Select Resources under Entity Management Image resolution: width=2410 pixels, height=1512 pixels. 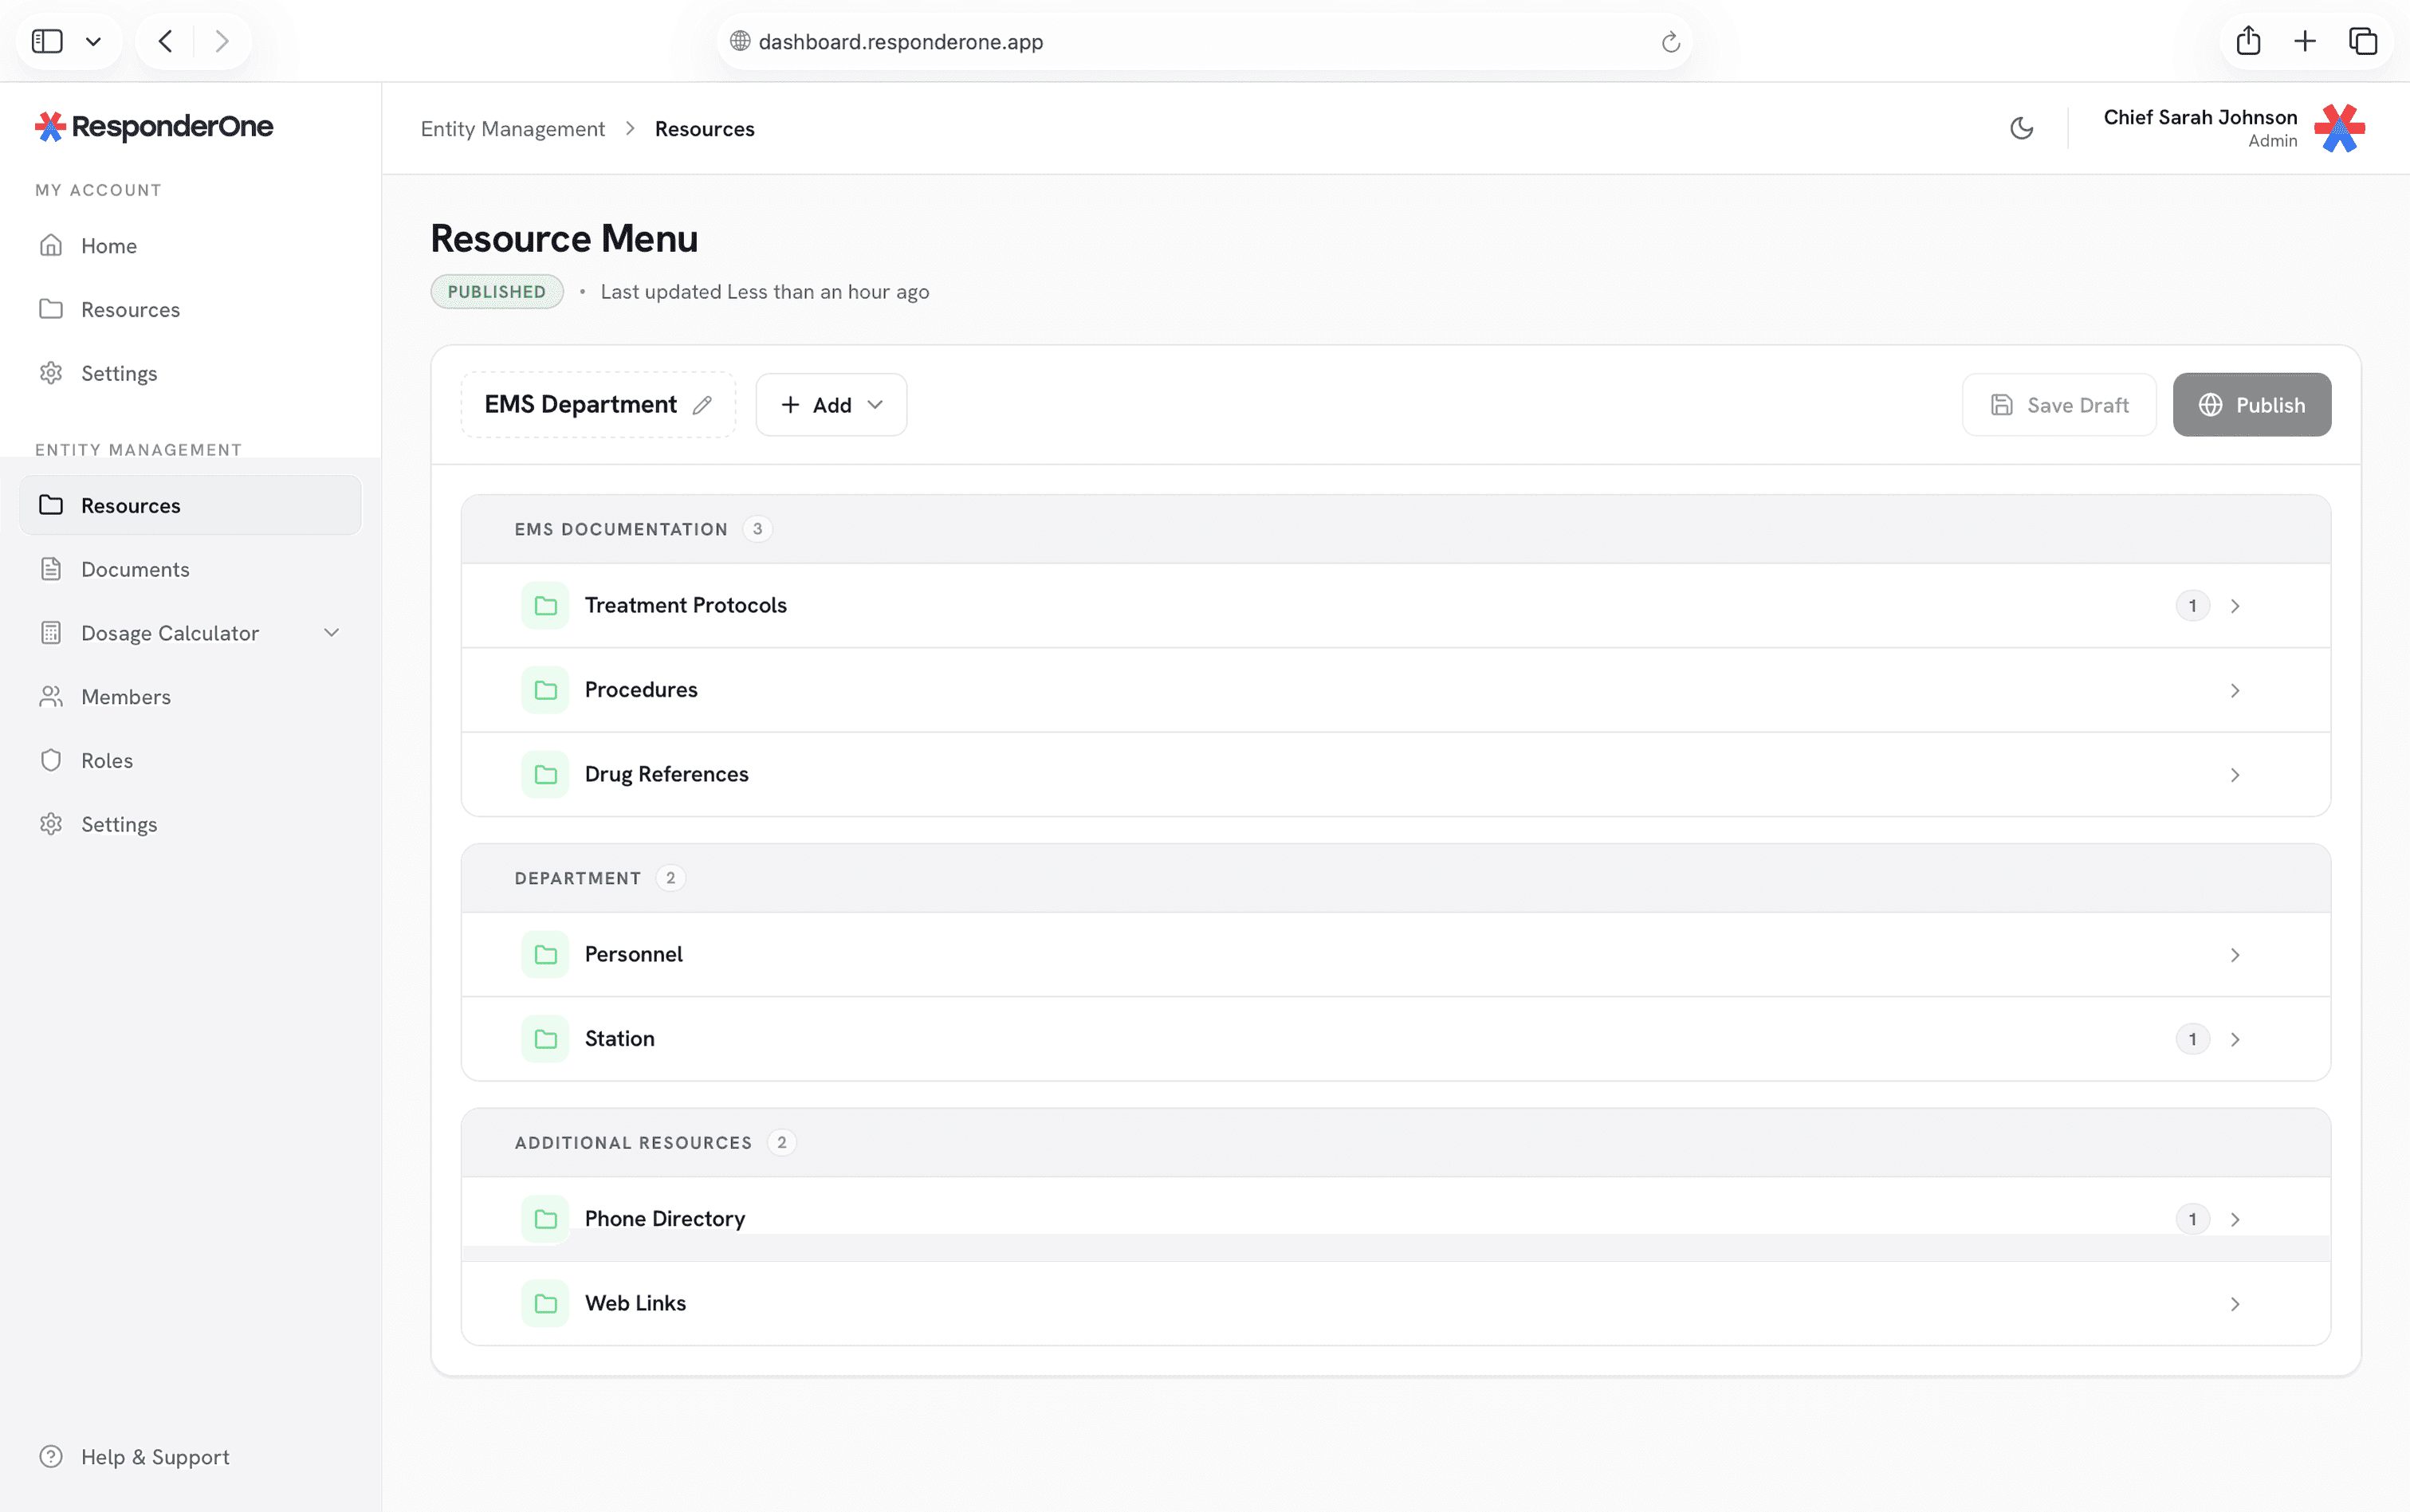point(190,505)
